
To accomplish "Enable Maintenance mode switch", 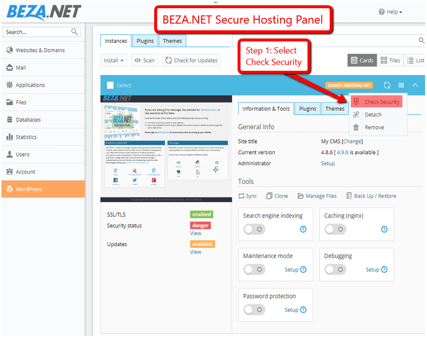I will coord(254,270).
